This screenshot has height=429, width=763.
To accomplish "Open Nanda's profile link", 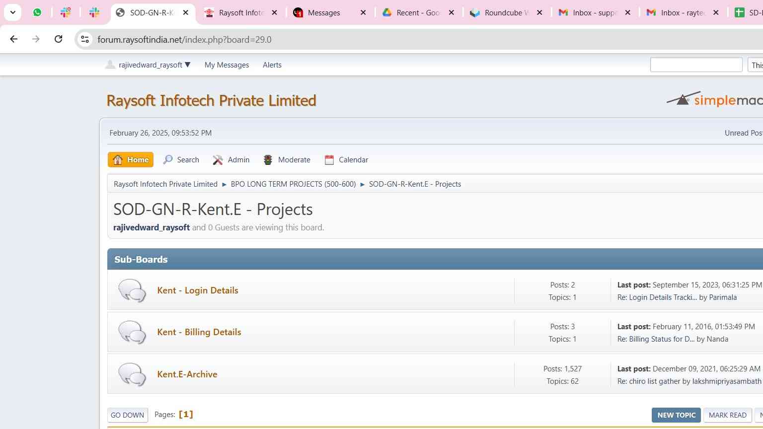I will (717, 339).
